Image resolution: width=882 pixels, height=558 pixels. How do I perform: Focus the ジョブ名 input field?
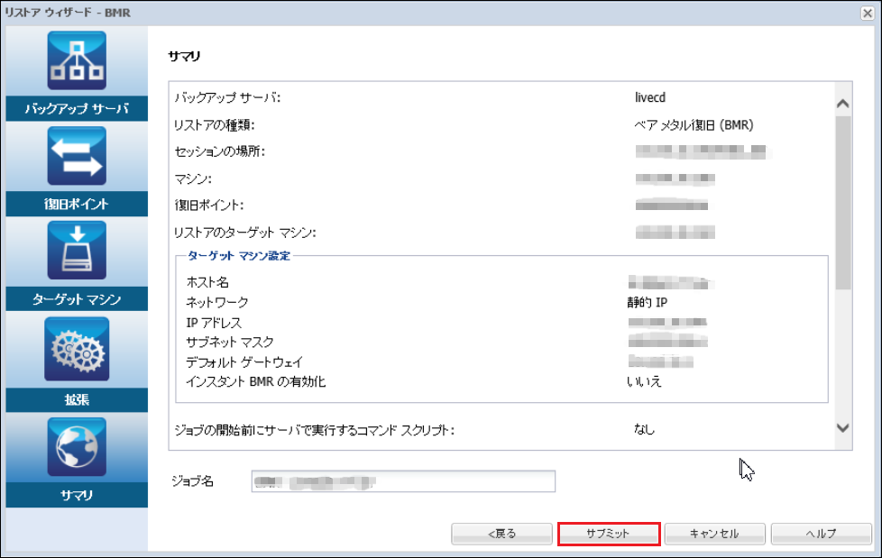403,481
